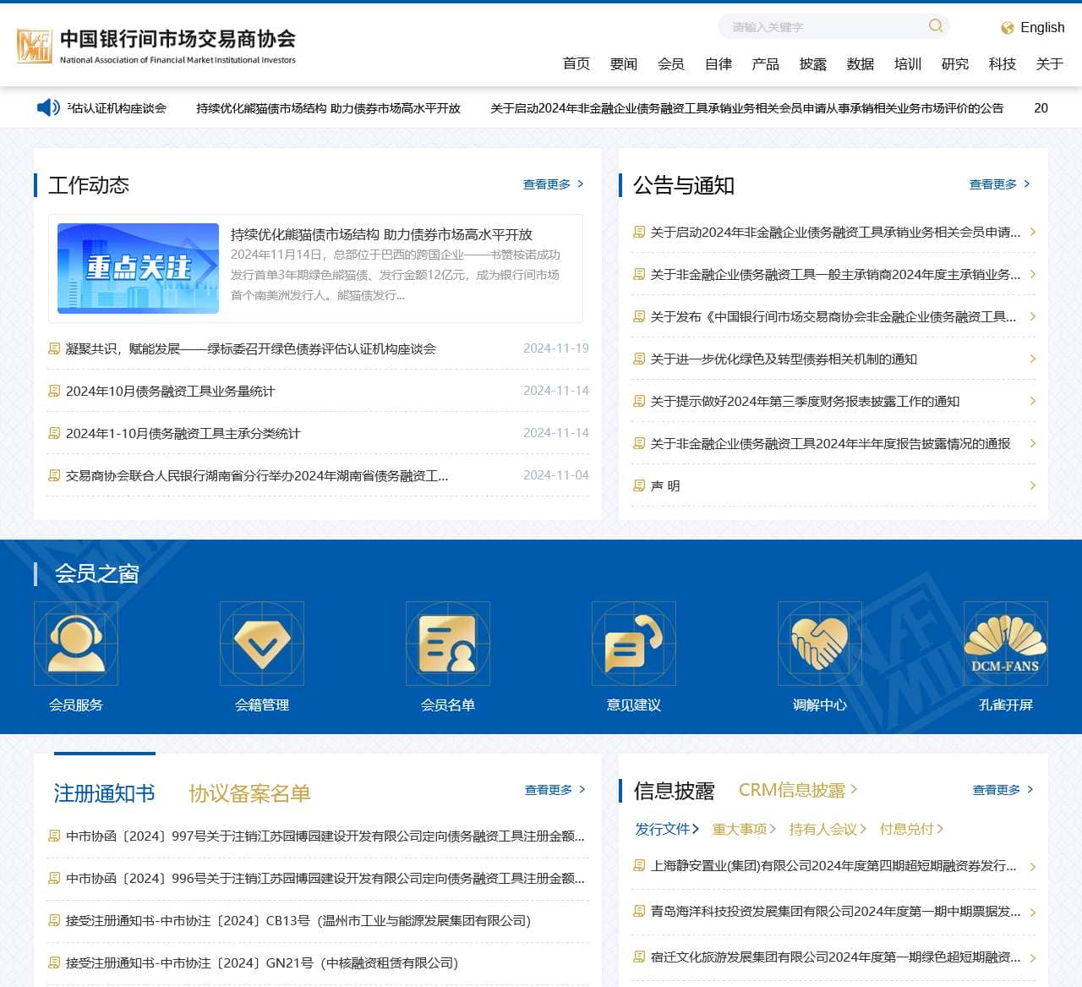Open the 会员名单 list icon
The height and width of the screenshot is (987, 1082).
(x=448, y=644)
